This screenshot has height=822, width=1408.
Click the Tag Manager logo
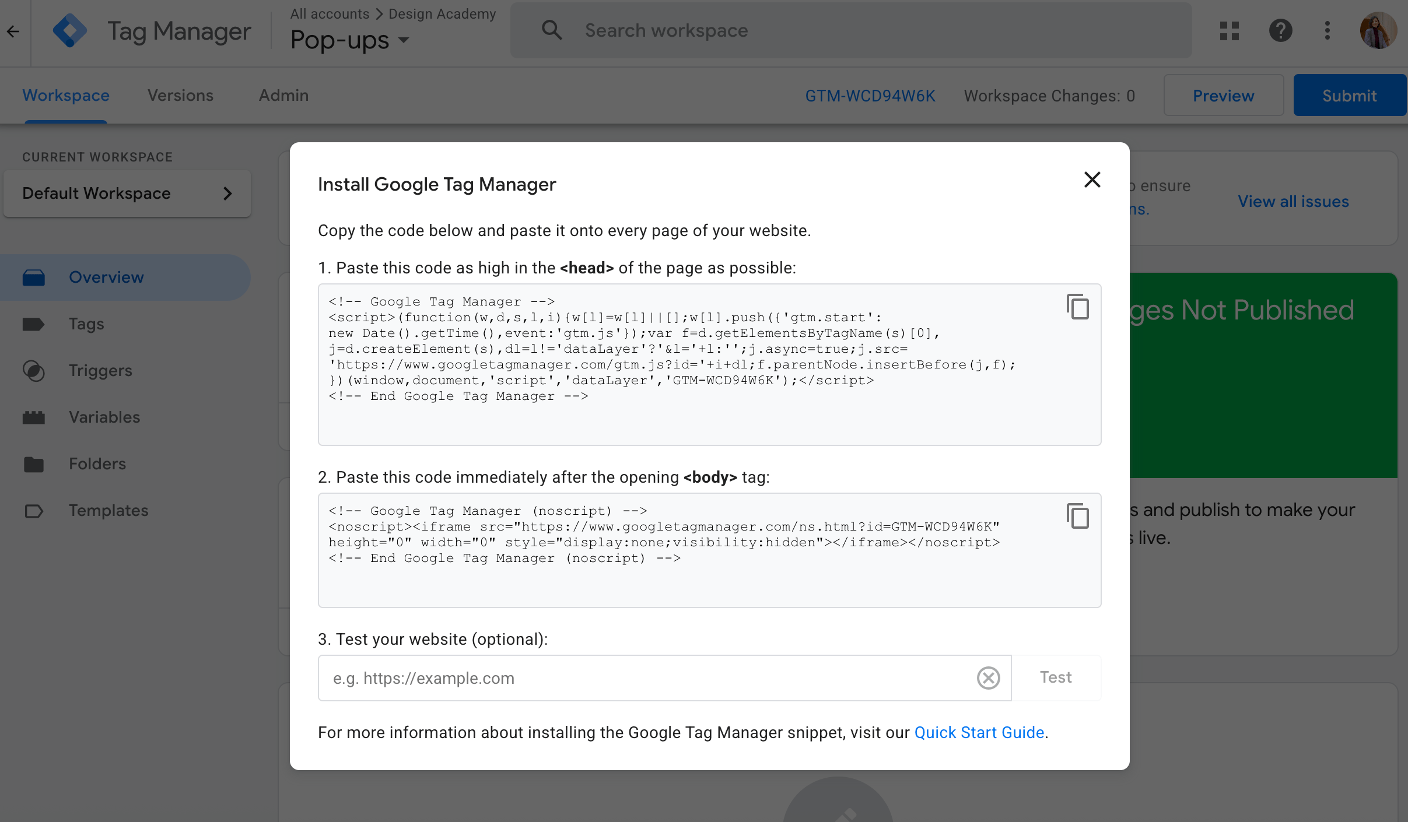point(70,30)
